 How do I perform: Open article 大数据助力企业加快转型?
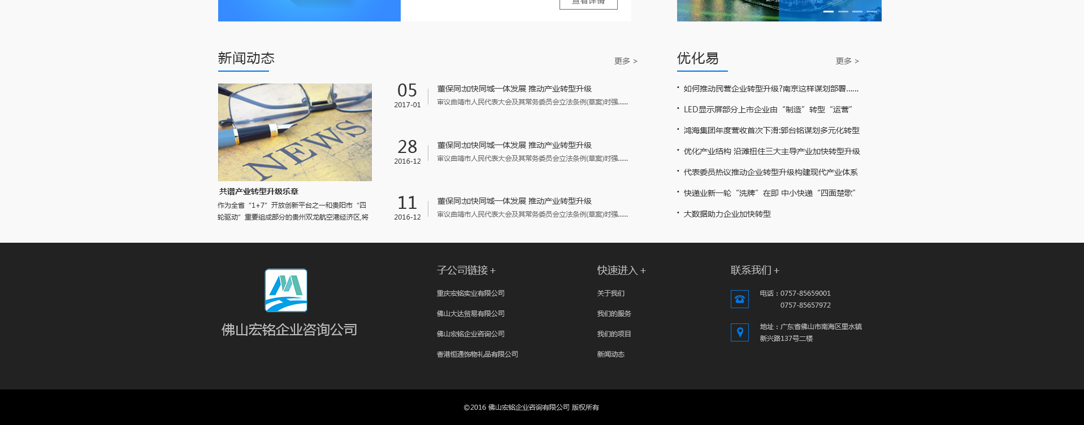point(727,214)
